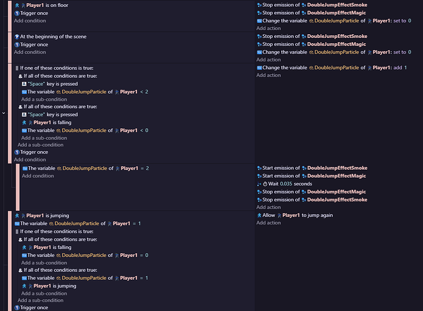The height and width of the screenshot is (311, 423).
Task: Click the particle icon in "Start emission of DoubleJumpEffectSmoke"
Action: [x=303, y=168]
